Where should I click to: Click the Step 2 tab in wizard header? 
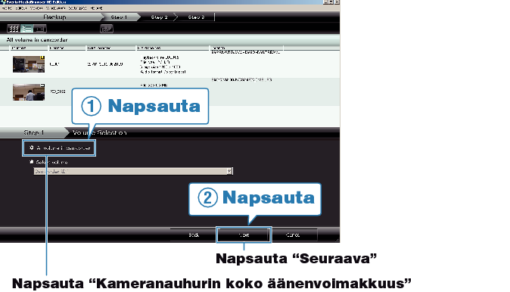[159, 17]
